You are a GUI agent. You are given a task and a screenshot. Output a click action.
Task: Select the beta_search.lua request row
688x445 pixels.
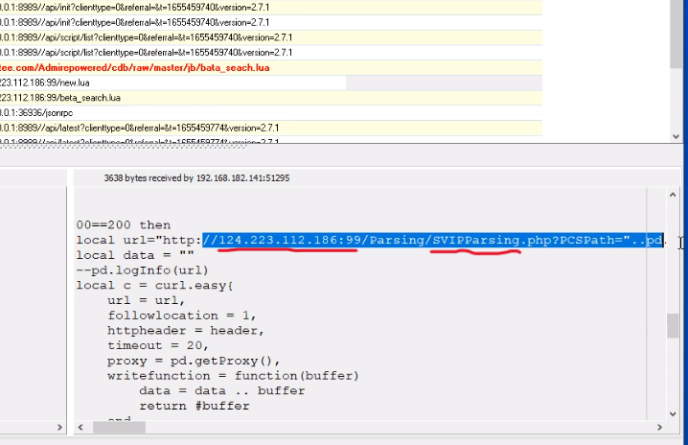[271, 98]
